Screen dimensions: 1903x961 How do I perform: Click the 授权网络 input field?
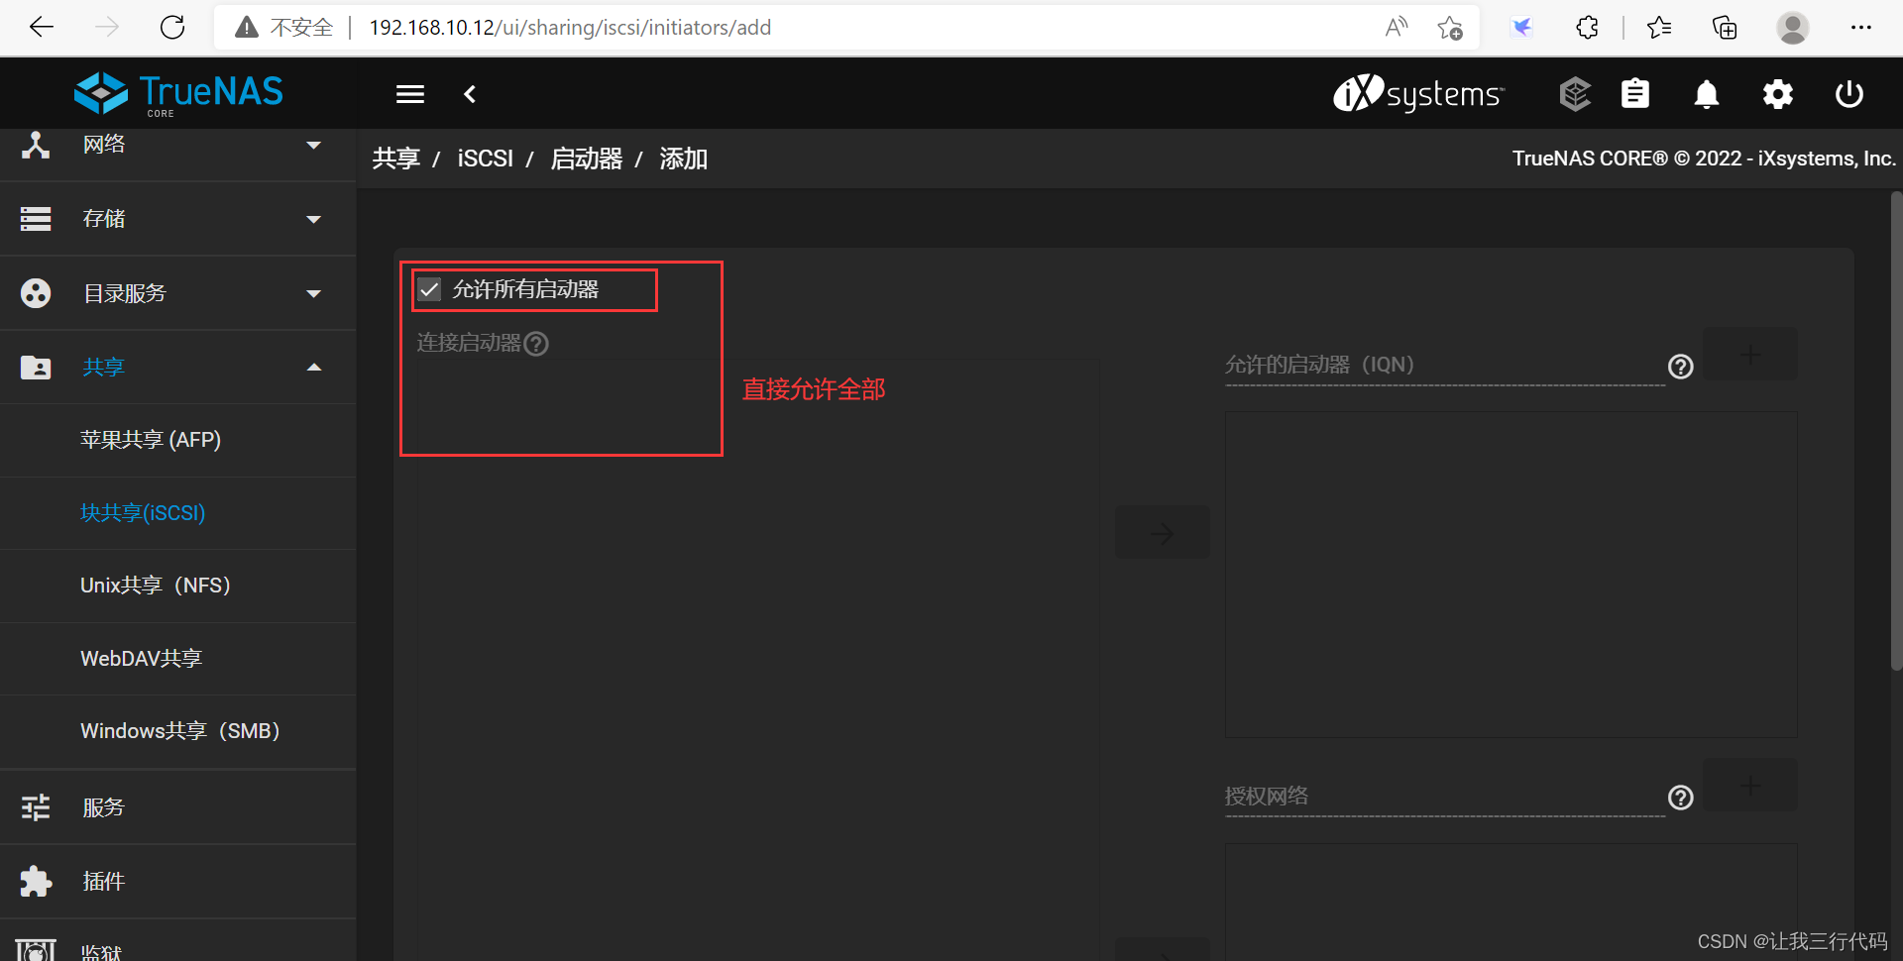(1444, 797)
